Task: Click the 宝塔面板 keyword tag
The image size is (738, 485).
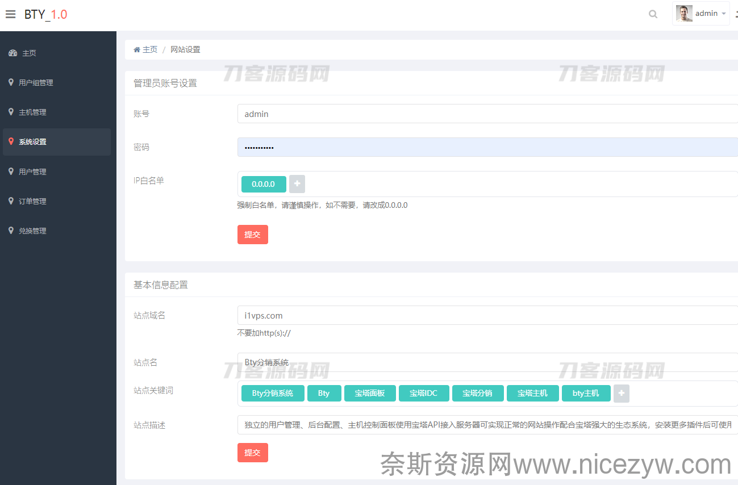Action: point(370,393)
